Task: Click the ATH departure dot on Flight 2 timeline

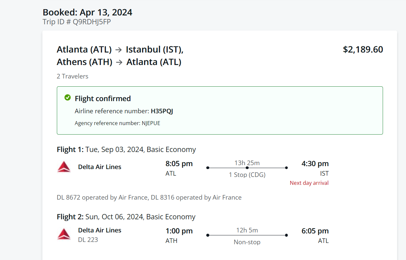Action: 208,235
